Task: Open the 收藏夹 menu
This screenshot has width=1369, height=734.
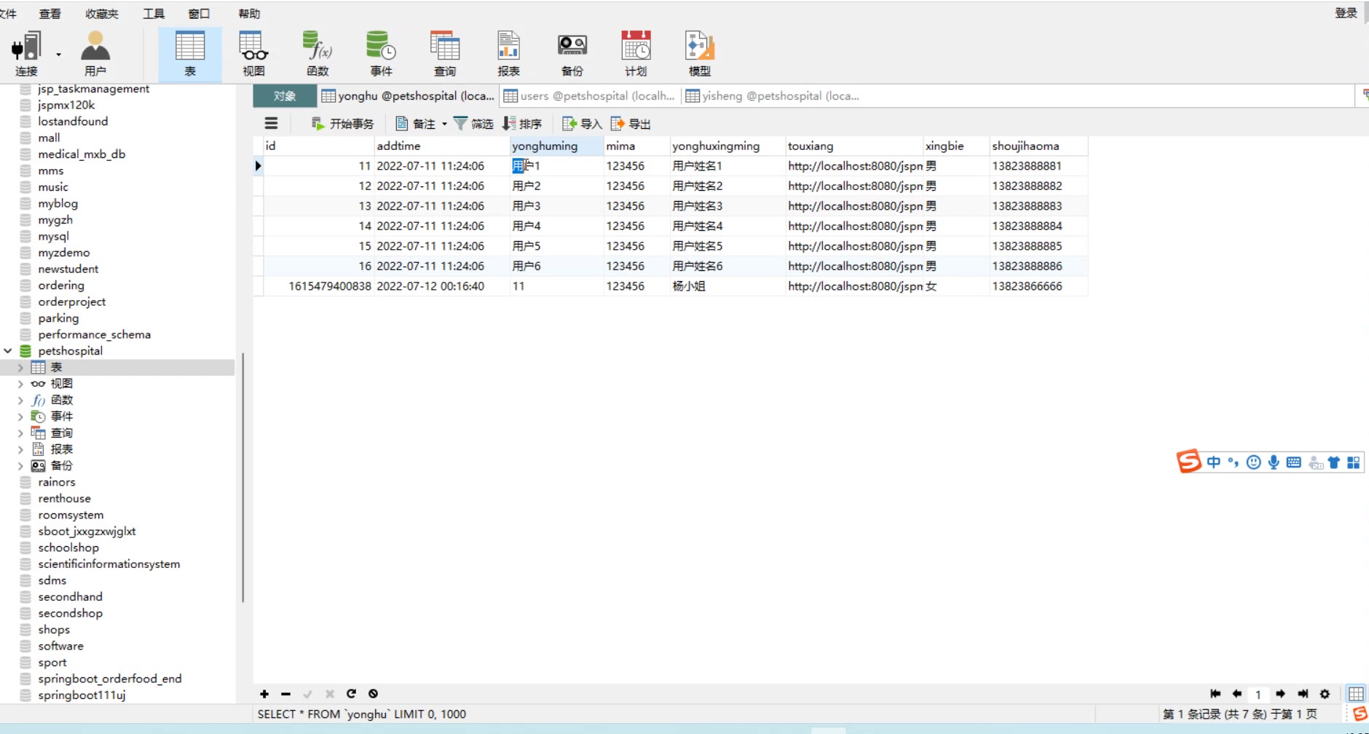Action: [x=101, y=14]
